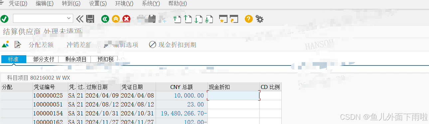The image size is (429, 124).
Task: Click the CNY 总额 column header
Action: click(x=182, y=87)
